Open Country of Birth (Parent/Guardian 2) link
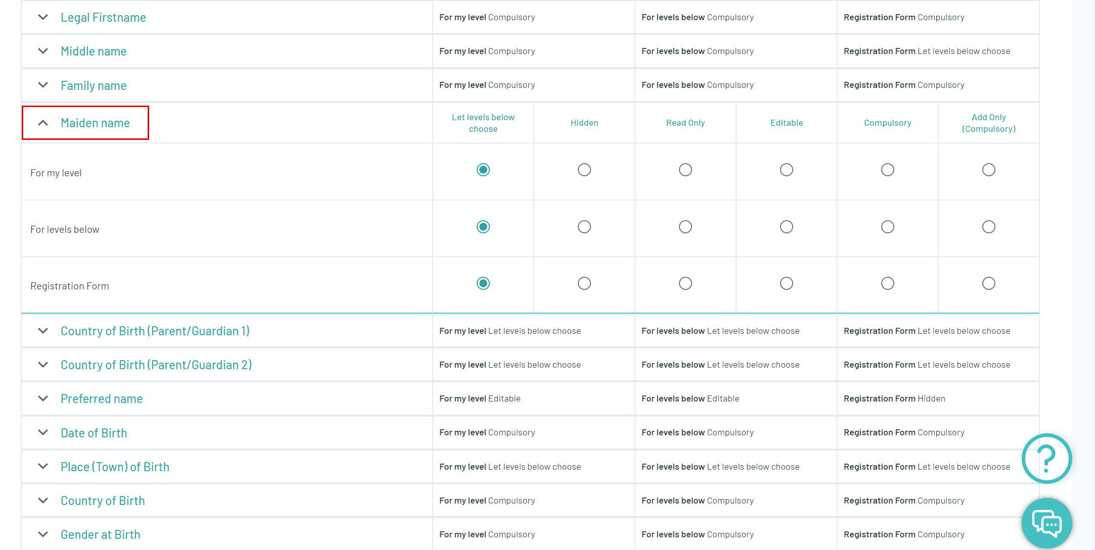 [156, 365]
